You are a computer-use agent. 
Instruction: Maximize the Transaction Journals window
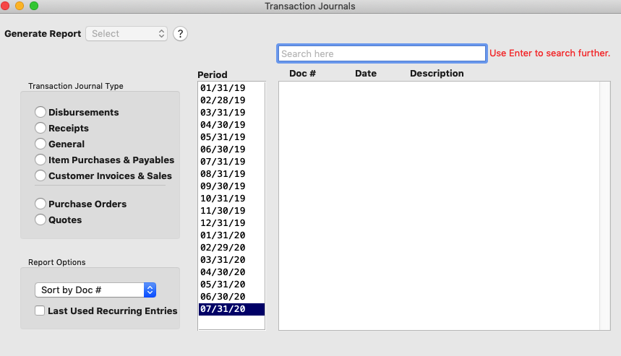tap(34, 6)
